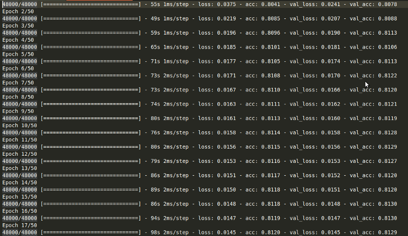Click the 'Epoch 5/50' line
Screen dimensions: 408x236
[18, 54]
